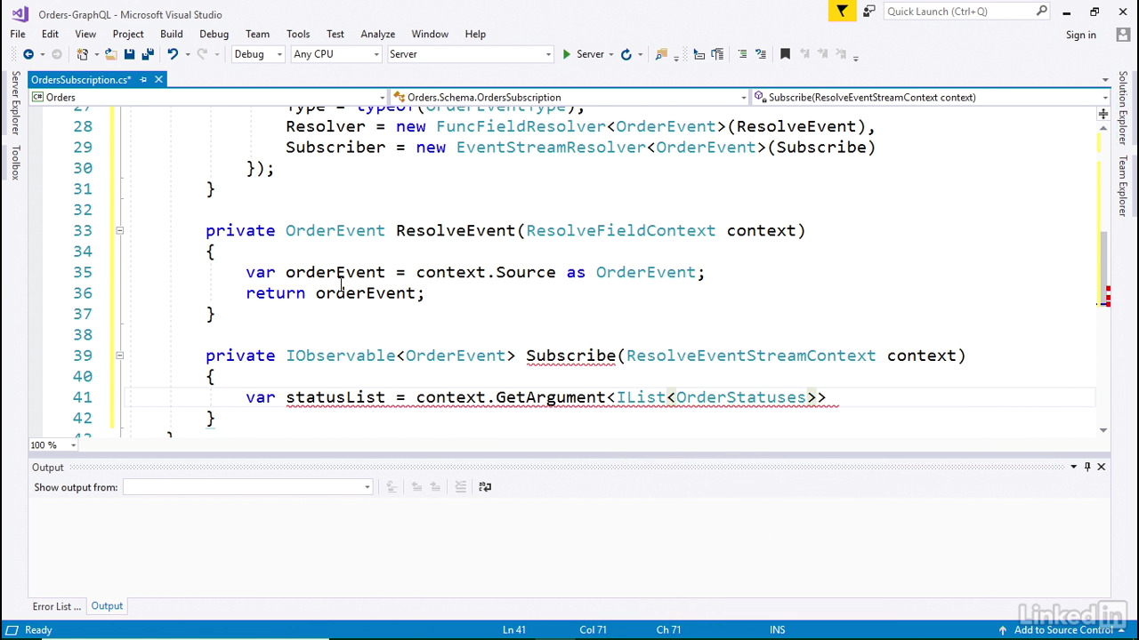This screenshot has width=1139, height=640.
Task: Open the Debug menu
Action: tap(214, 34)
